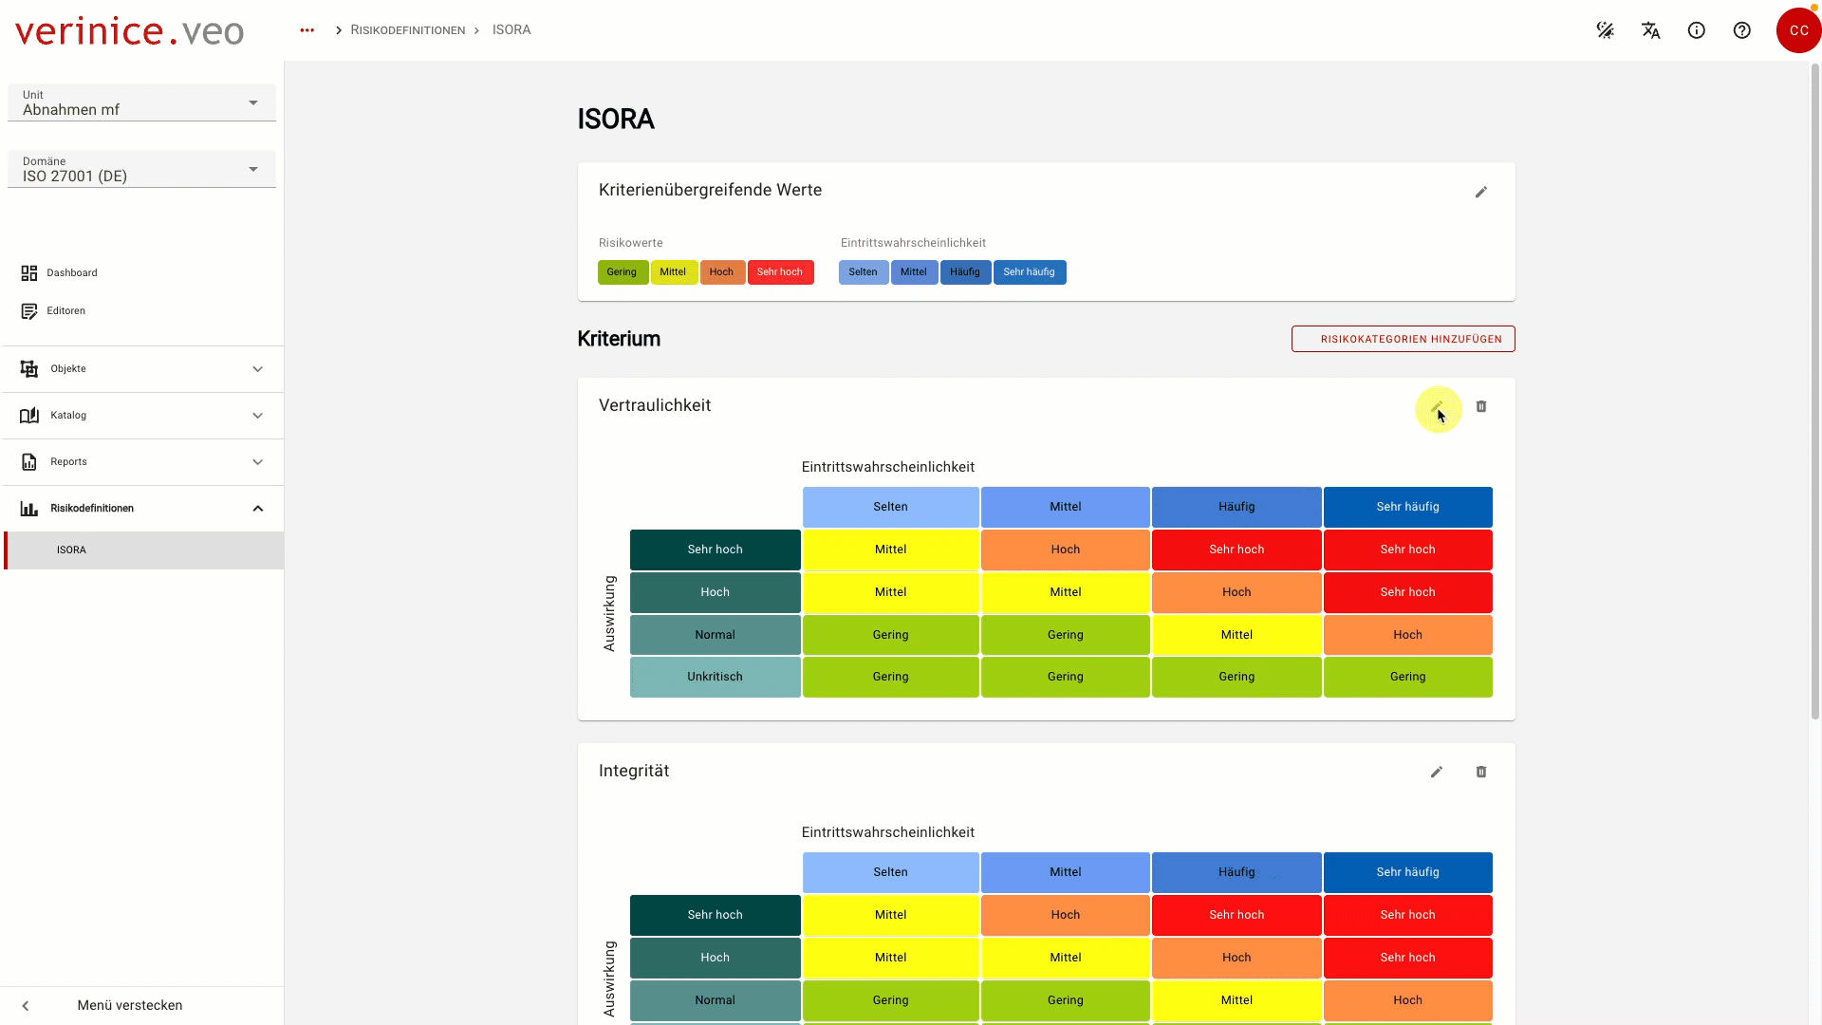
Task: Open the Unit dropdown
Action: [141, 102]
